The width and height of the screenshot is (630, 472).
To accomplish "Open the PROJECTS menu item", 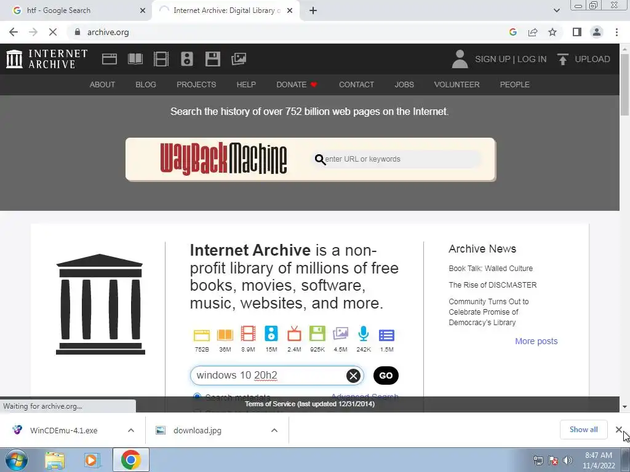I will (196, 85).
